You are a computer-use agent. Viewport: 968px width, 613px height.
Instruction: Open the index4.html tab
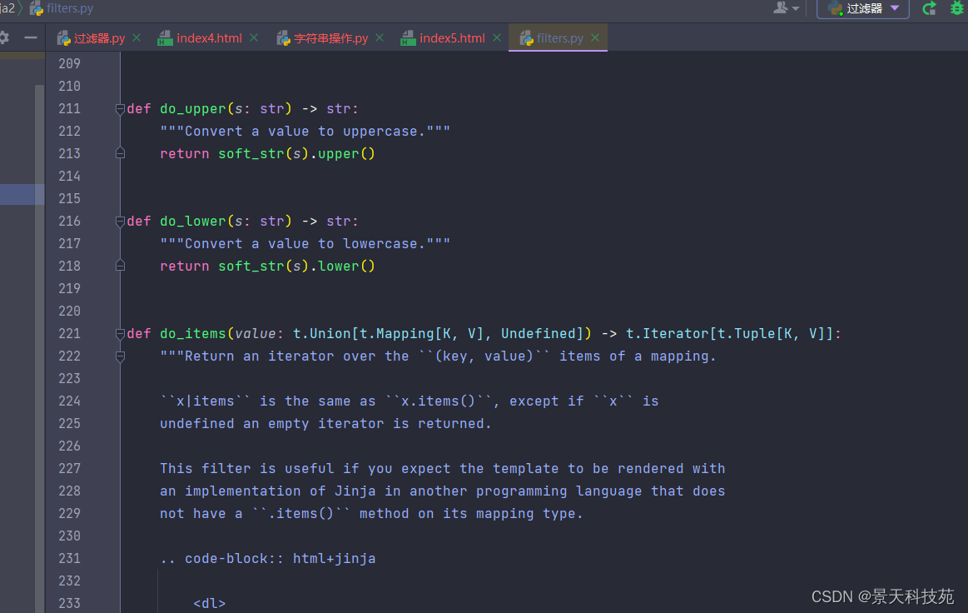tap(209, 38)
